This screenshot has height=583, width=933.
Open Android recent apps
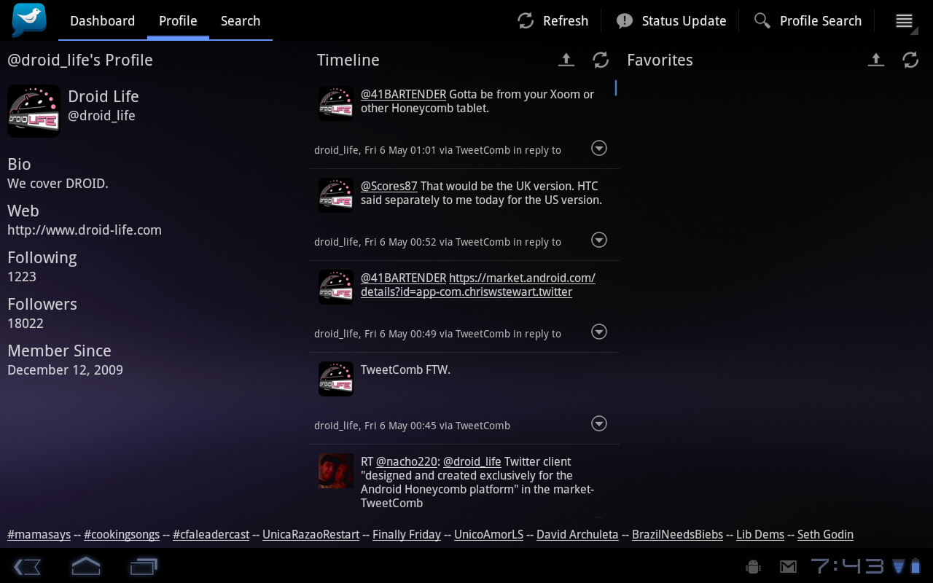click(x=144, y=566)
